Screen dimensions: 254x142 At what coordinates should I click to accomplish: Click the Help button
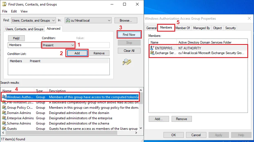(241, 135)
